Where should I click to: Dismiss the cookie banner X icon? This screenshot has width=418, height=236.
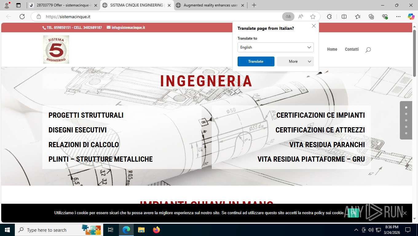click(404, 213)
